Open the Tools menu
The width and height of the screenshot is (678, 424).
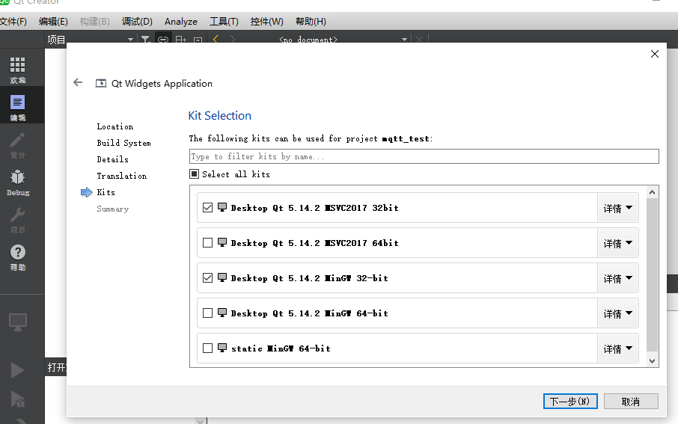224,21
